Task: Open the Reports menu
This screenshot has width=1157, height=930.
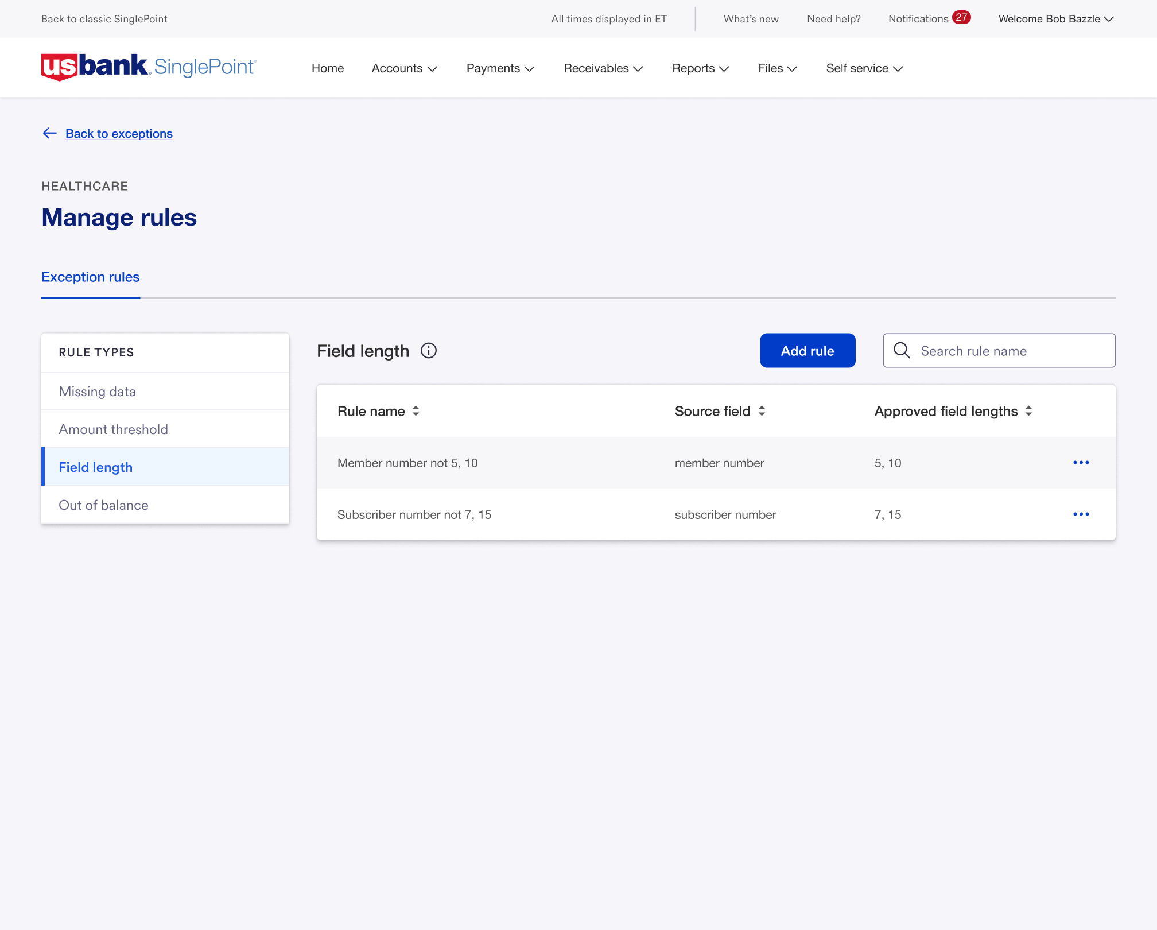Action: coord(700,68)
